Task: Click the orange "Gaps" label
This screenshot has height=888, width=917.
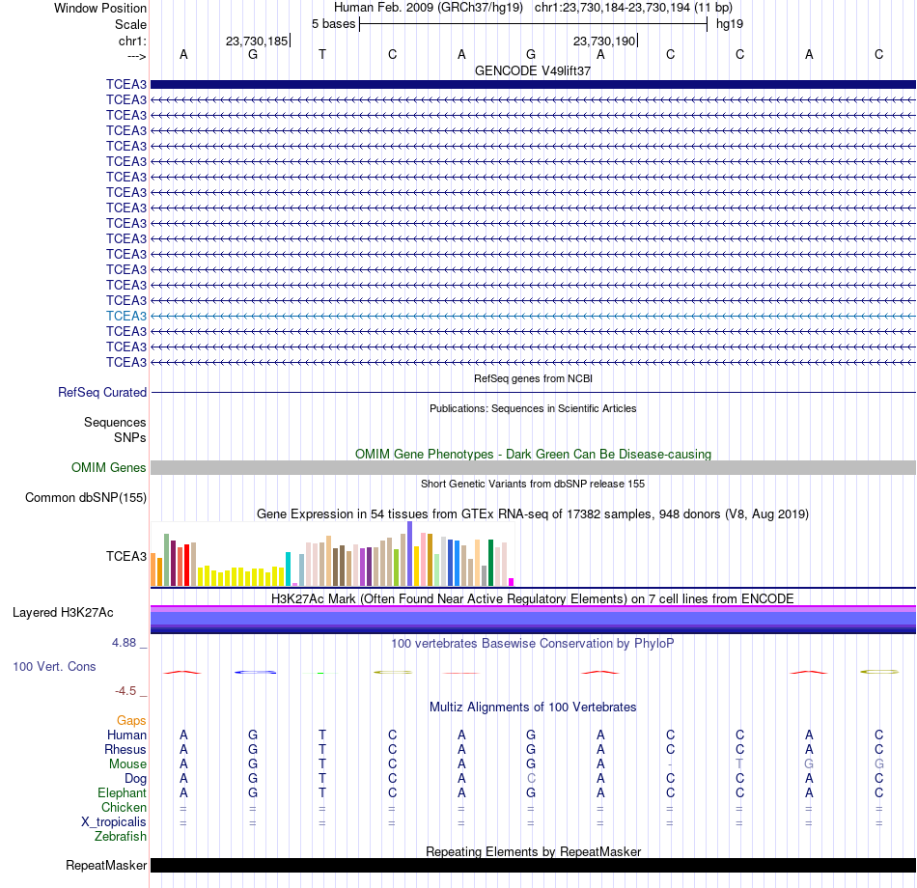Action: (131, 721)
